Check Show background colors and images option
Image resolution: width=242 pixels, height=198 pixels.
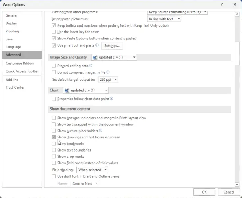coord(54,118)
